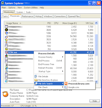The width and height of the screenshot is (102, 108).
Task: Sort by VM Size column header
Action: coord(86,23)
